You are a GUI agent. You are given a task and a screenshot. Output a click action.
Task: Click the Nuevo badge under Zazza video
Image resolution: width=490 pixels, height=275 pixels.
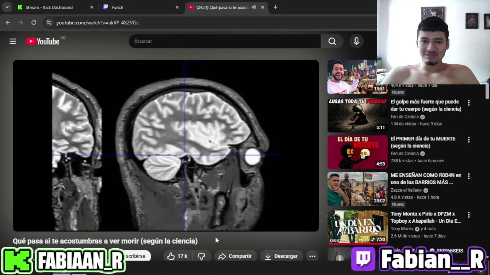coord(398,204)
